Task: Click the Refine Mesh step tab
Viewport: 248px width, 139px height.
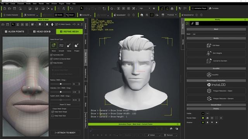Action: (x=69, y=32)
